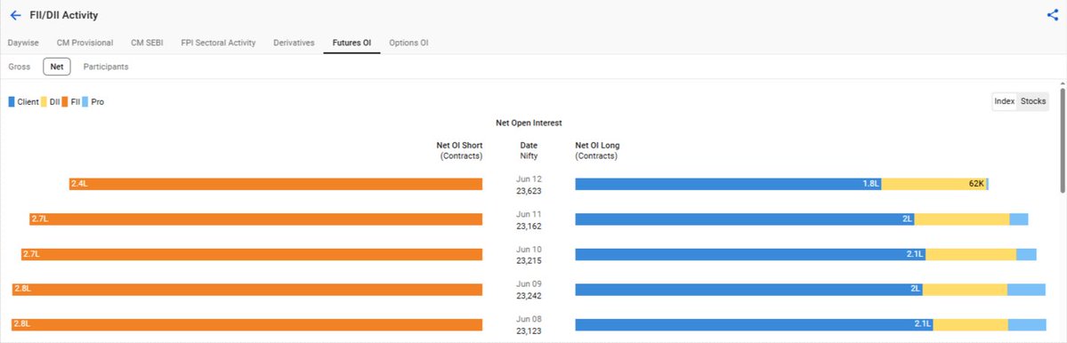This screenshot has width=1067, height=343.
Task: Click the Jun 12 yellow DII 62K segment
Action: [934, 184]
